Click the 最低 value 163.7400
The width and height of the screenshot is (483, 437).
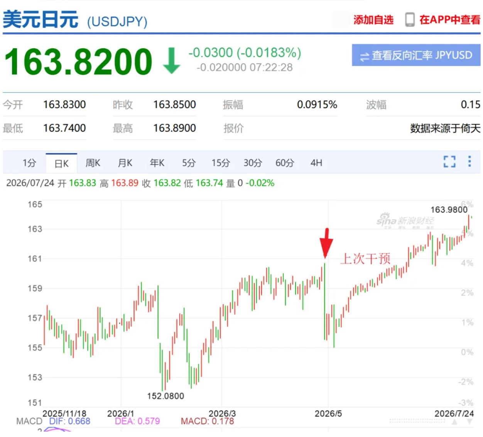pyautogui.click(x=64, y=128)
